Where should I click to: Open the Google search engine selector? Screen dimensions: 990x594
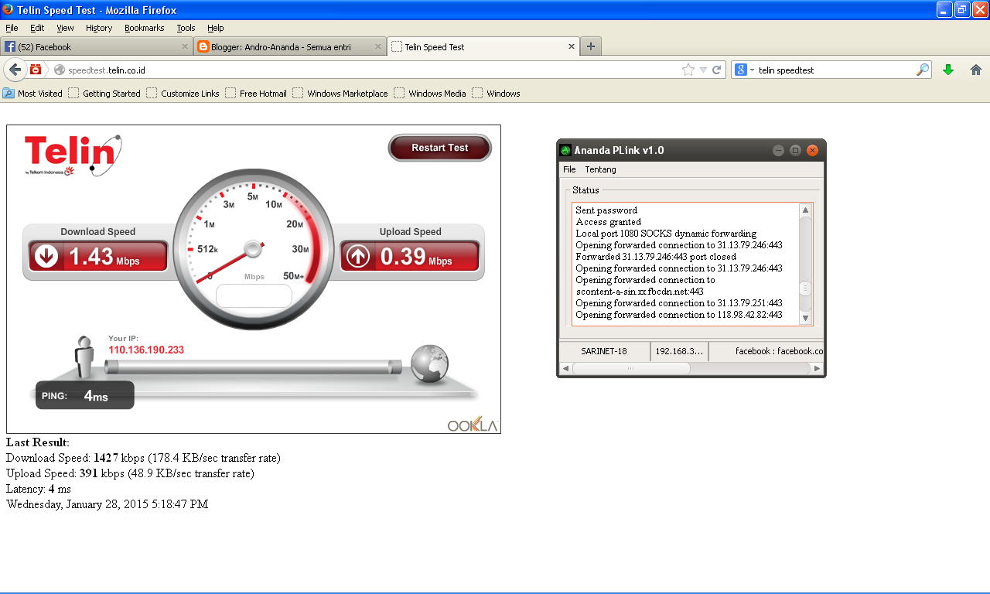[x=744, y=70]
